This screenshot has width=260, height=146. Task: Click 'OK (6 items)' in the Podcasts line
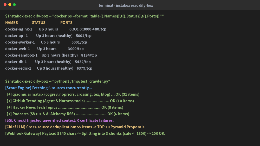pyautogui.click(x=118, y=114)
